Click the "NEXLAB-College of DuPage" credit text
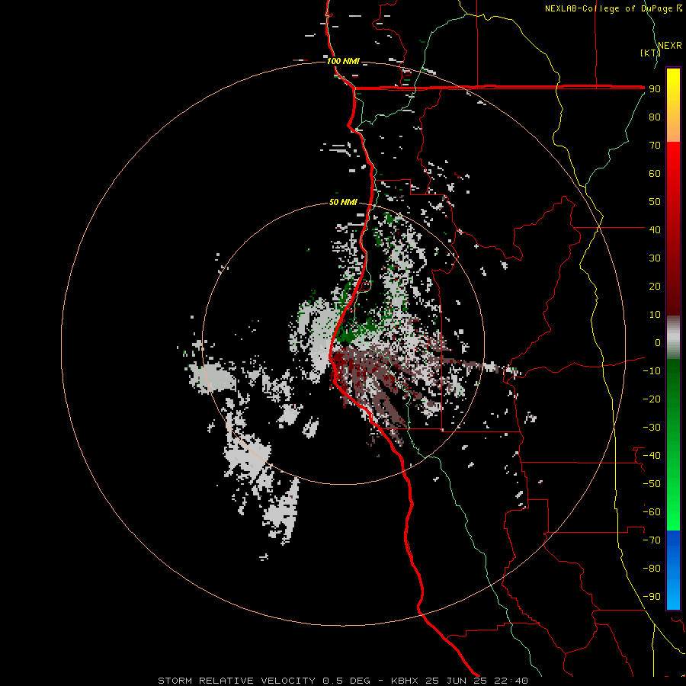This screenshot has width=686, height=686. click(608, 8)
